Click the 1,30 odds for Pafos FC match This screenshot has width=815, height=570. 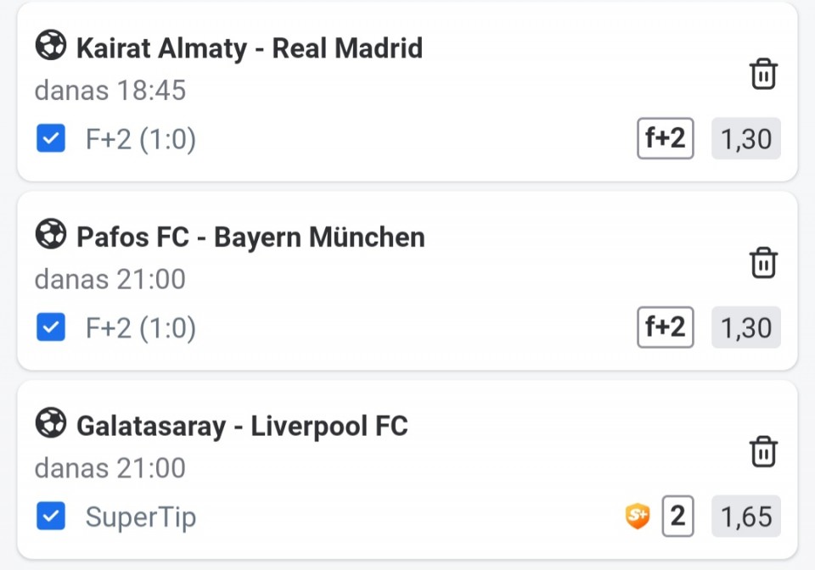tap(746, 327)
